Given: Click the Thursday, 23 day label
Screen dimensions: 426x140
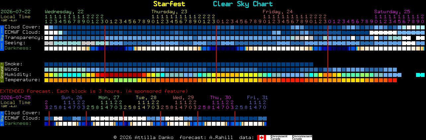Looking at the screenshot, I should point(169,11).
